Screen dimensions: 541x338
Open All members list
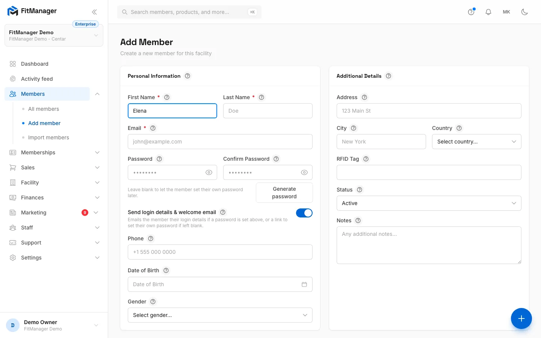pyautogui.click(x=44, y=109)
